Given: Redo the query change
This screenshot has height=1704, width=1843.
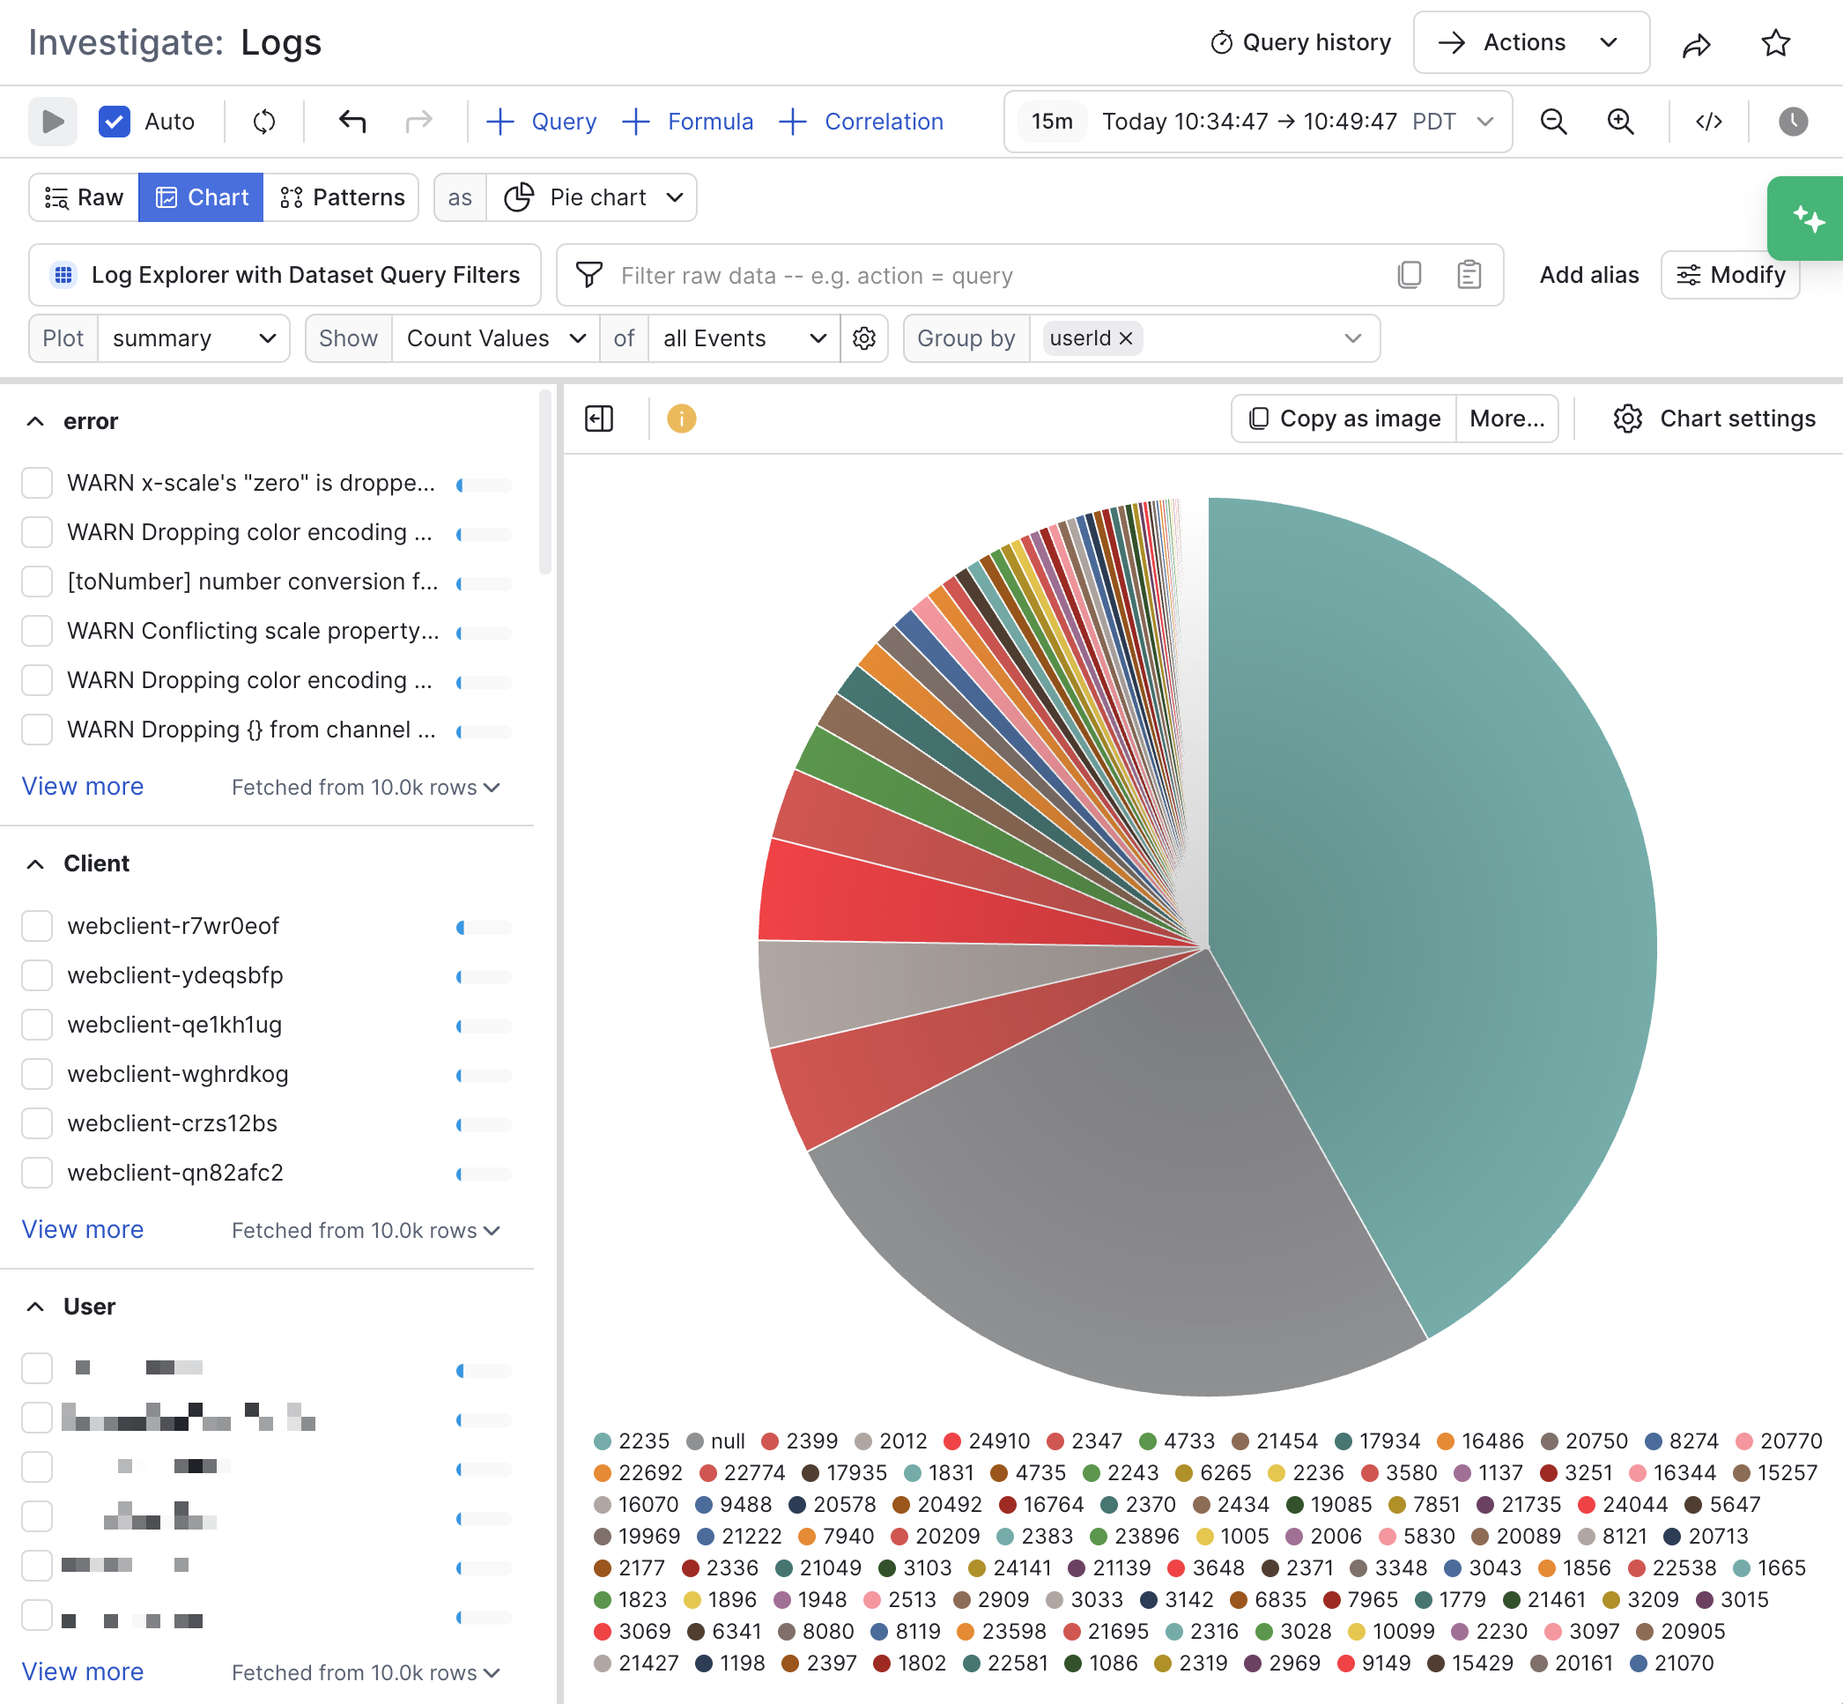Looking at the screenshot, I should tap(419, 122).
